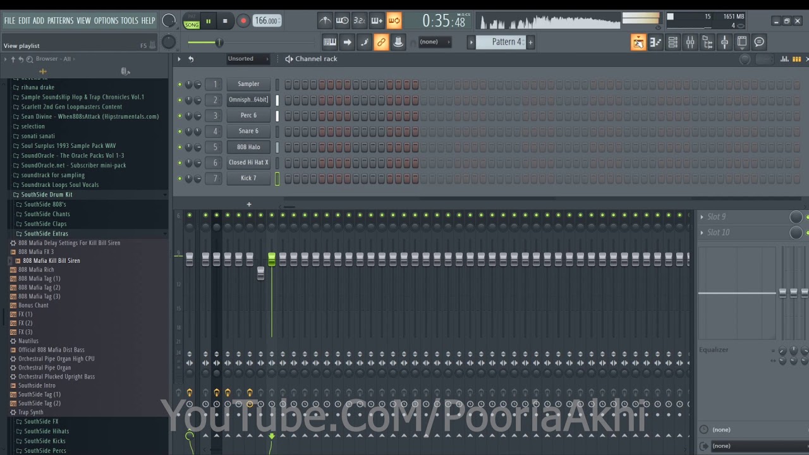Open the 808 Halo channel button
This screenshot has width=809, height=455.
(248, 147)
